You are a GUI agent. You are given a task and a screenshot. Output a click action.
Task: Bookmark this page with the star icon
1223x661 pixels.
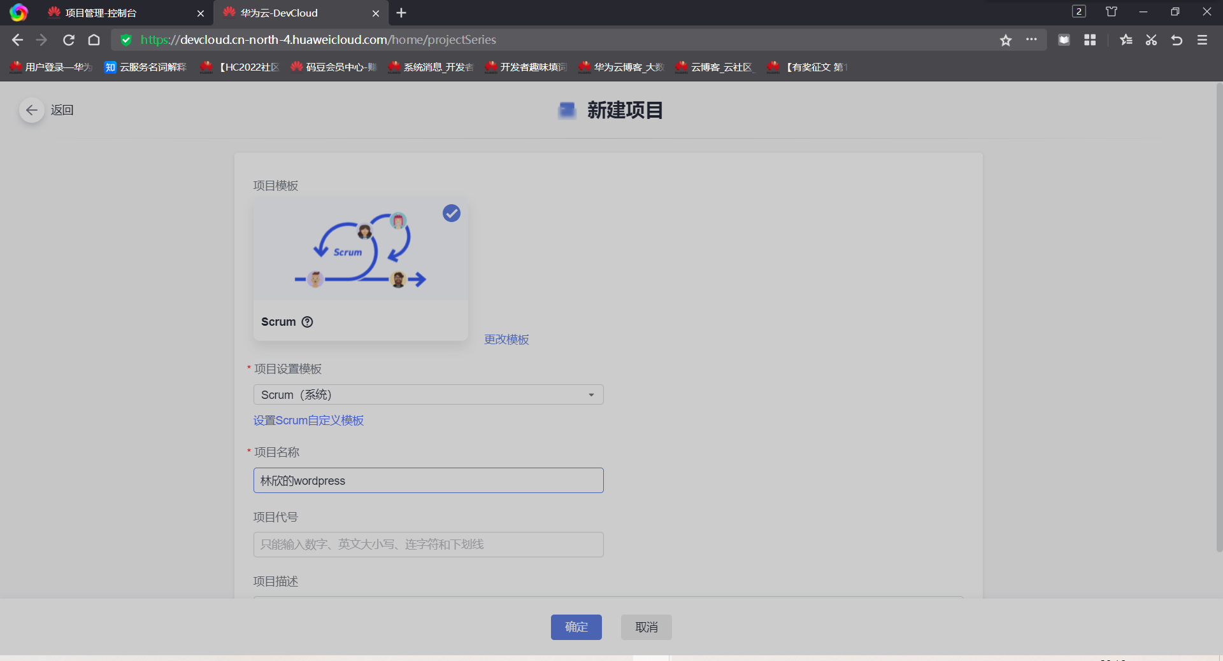point(1006,40)
